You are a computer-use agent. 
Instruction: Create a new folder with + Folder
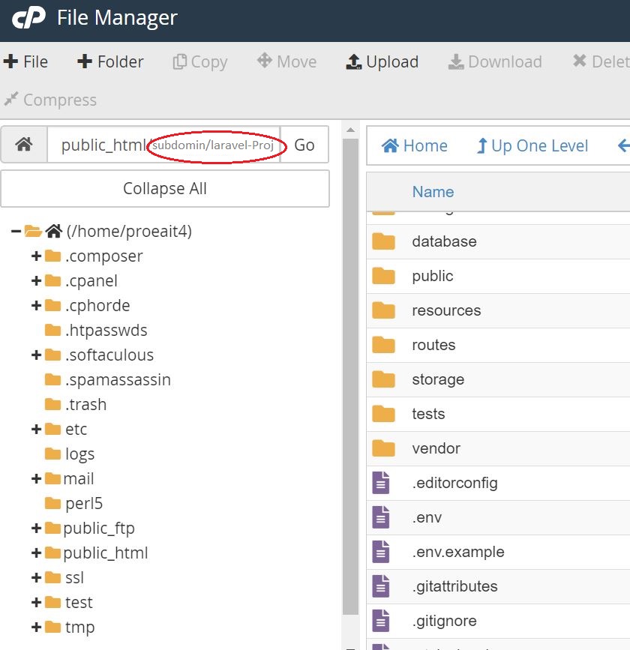point(110,61)
